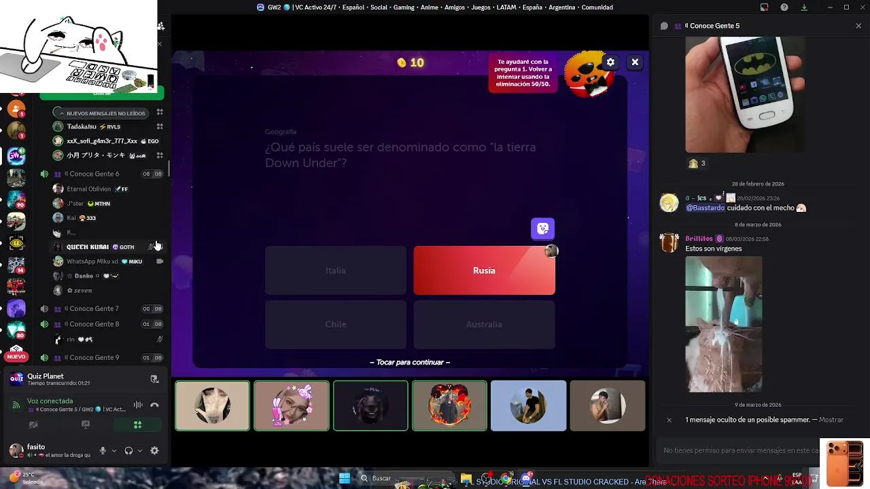This screenshot has width=870, height=489.
Task: Click participant tile with pink bunny avatar
Action: 292,405
